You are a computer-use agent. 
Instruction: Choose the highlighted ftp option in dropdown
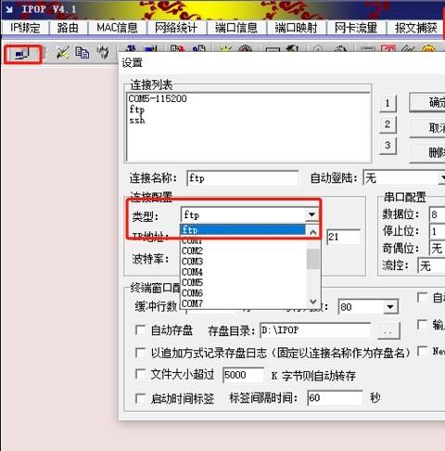[243, 230]
